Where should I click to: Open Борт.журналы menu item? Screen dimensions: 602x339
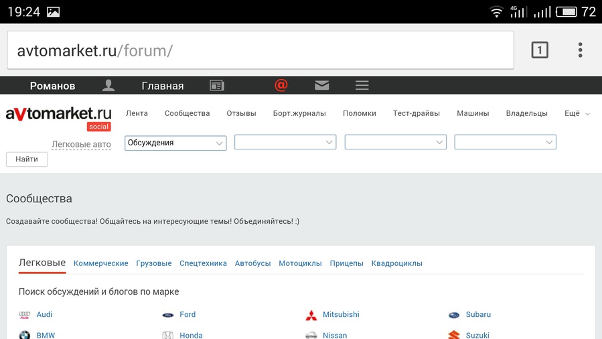point(299,113)
